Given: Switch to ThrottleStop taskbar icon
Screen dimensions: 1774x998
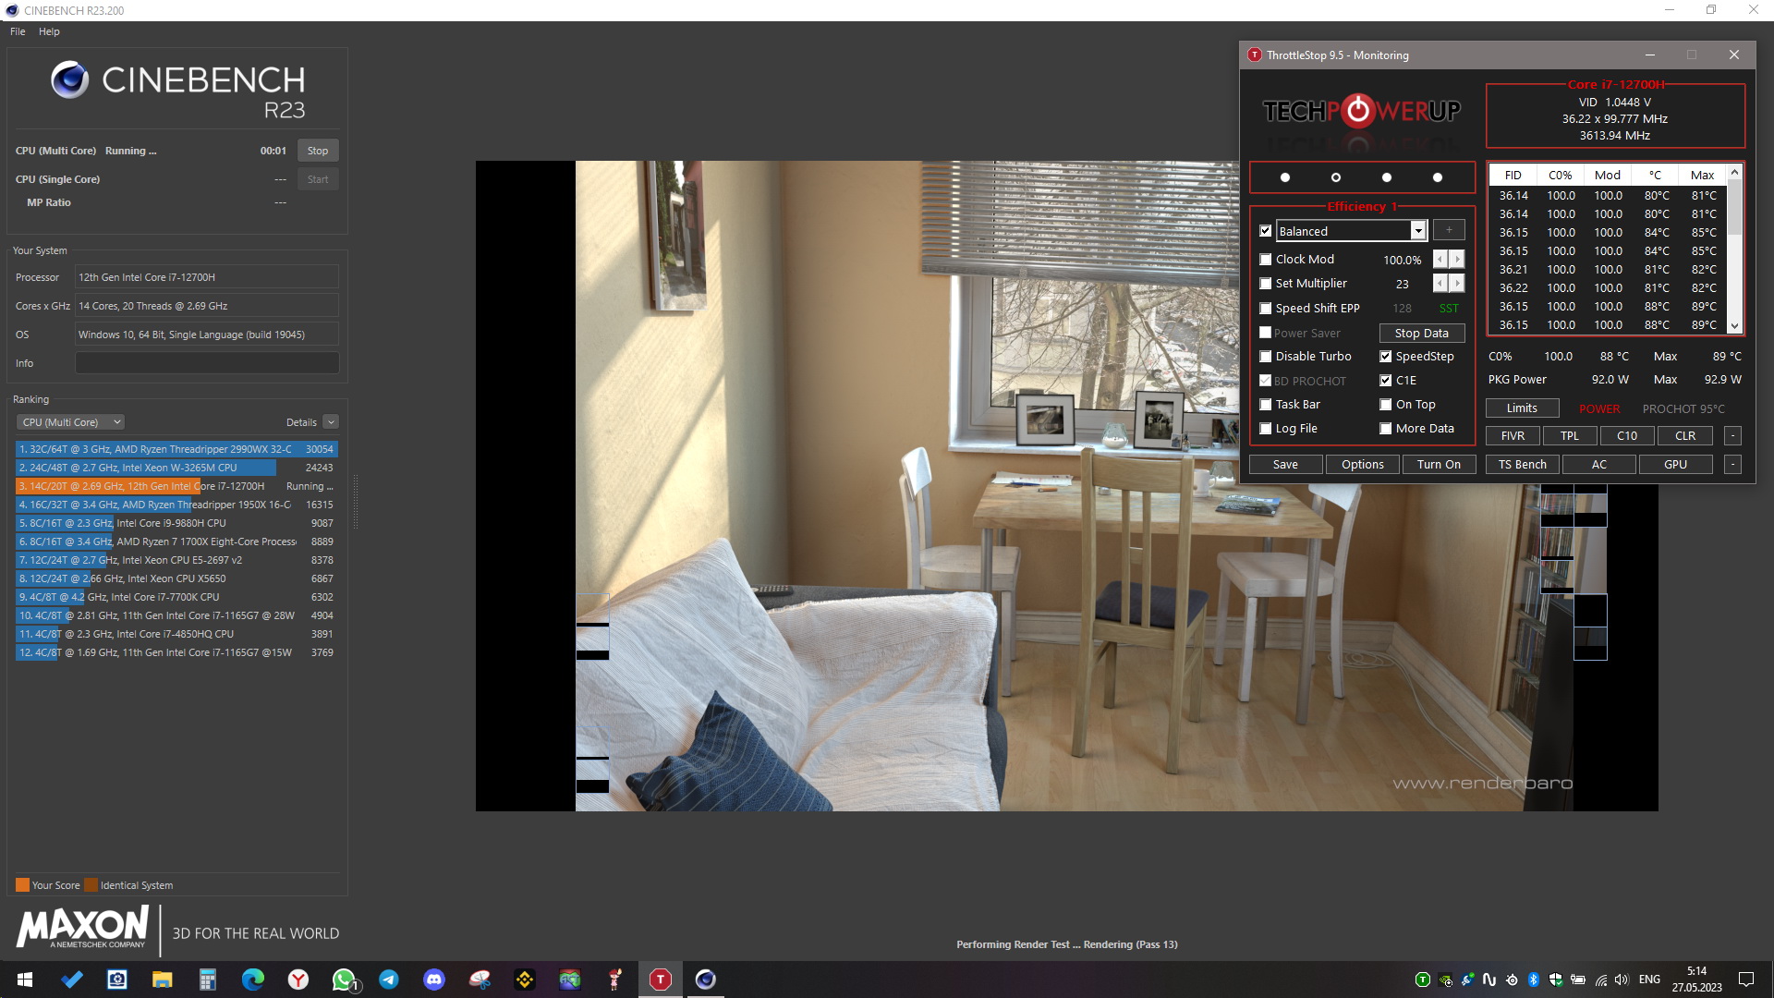Looking at the screenshot, I should (661, 980).
